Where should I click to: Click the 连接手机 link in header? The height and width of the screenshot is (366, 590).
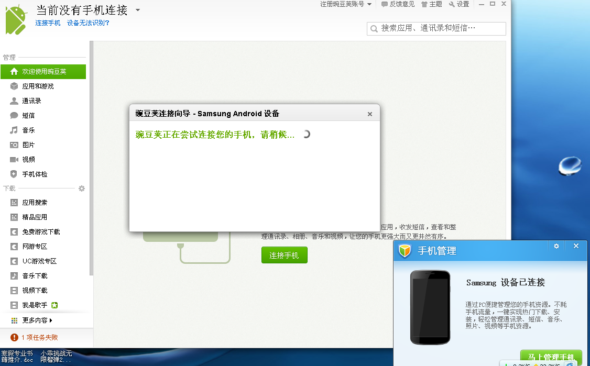click(48, 23)
